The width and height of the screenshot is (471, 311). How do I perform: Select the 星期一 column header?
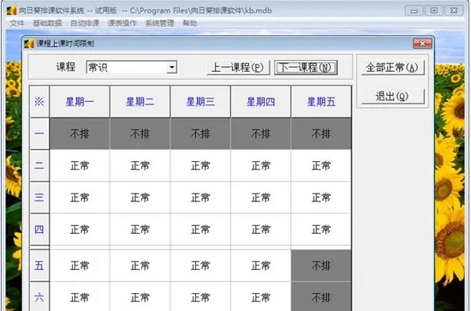tap(80, 102)
